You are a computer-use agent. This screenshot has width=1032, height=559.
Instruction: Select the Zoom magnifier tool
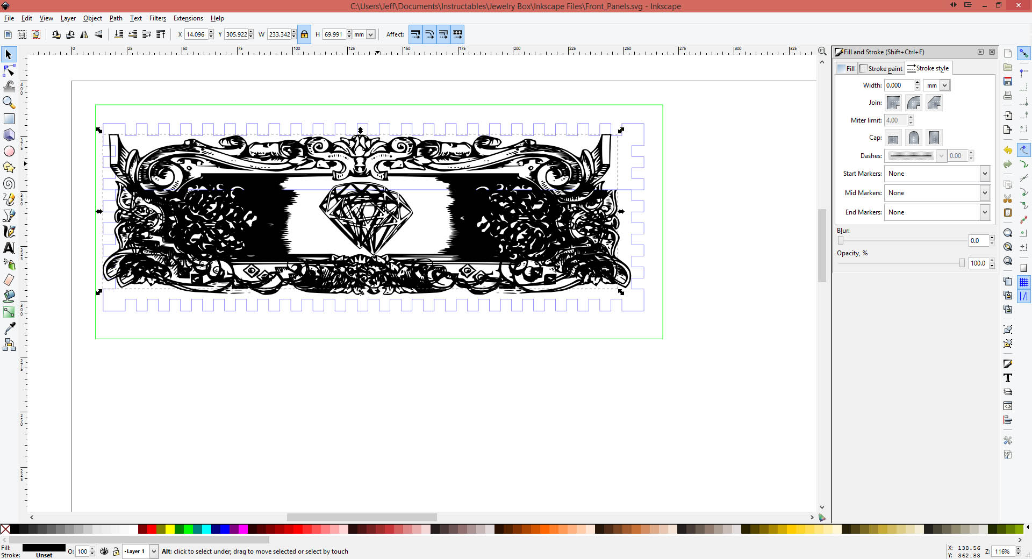(9, 102)
